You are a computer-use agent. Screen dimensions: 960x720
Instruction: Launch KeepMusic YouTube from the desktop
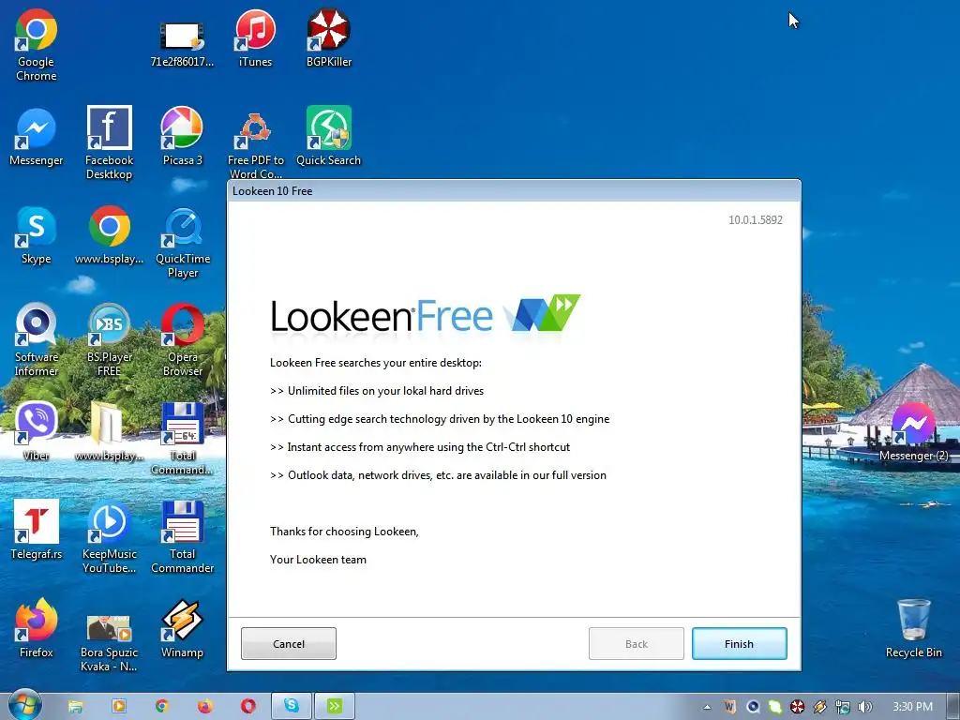point(109,537)
